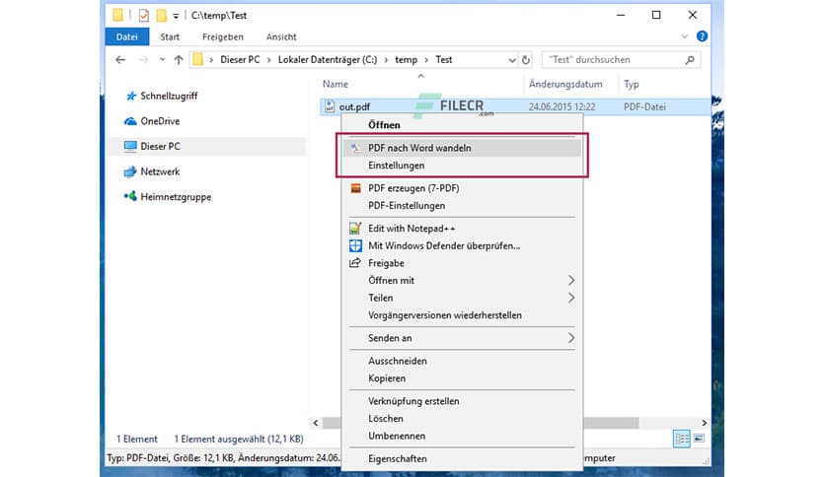Sort by the Typ column header

631,84
